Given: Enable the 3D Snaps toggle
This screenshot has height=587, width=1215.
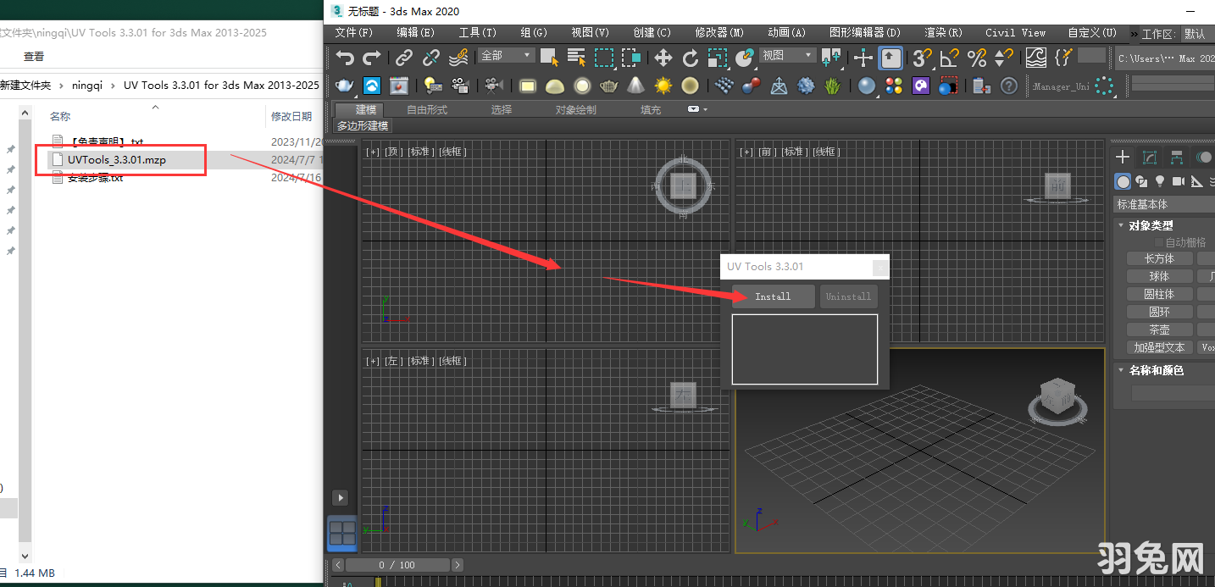Looking at the screenshot, I should tap(923, 58).
